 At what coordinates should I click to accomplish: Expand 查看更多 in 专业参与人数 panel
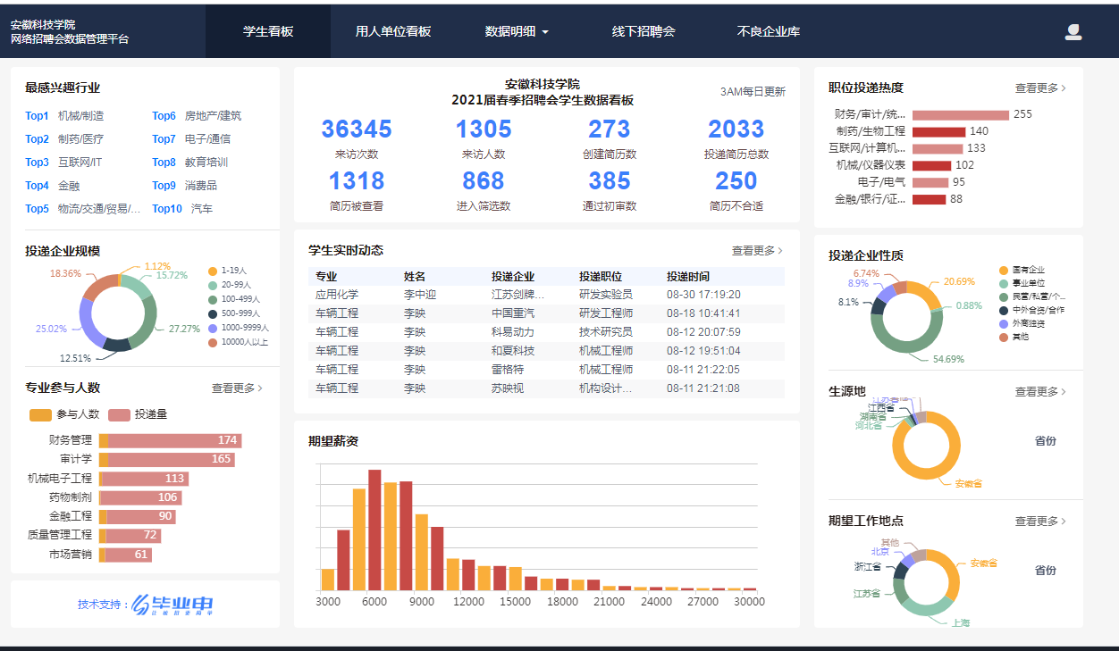237,388
